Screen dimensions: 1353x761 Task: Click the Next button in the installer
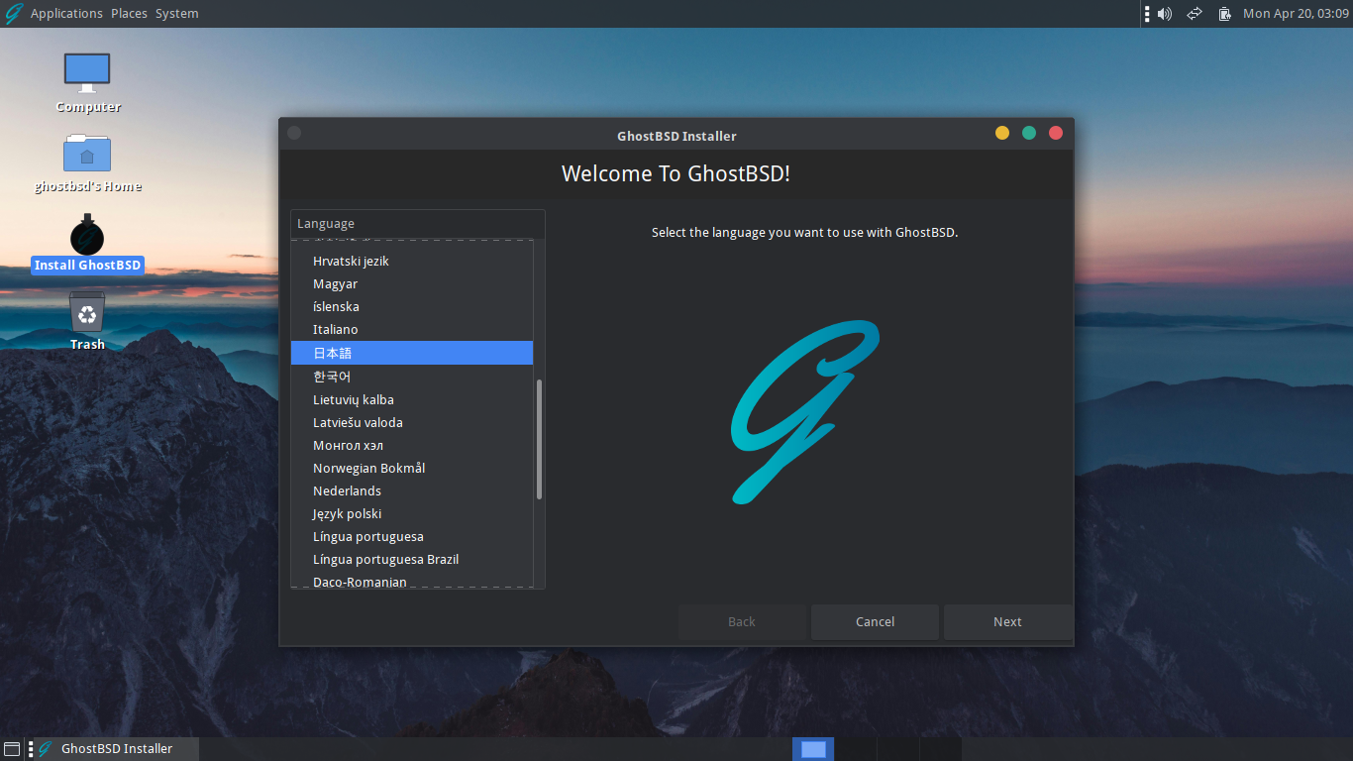[x=1007, y=621]
